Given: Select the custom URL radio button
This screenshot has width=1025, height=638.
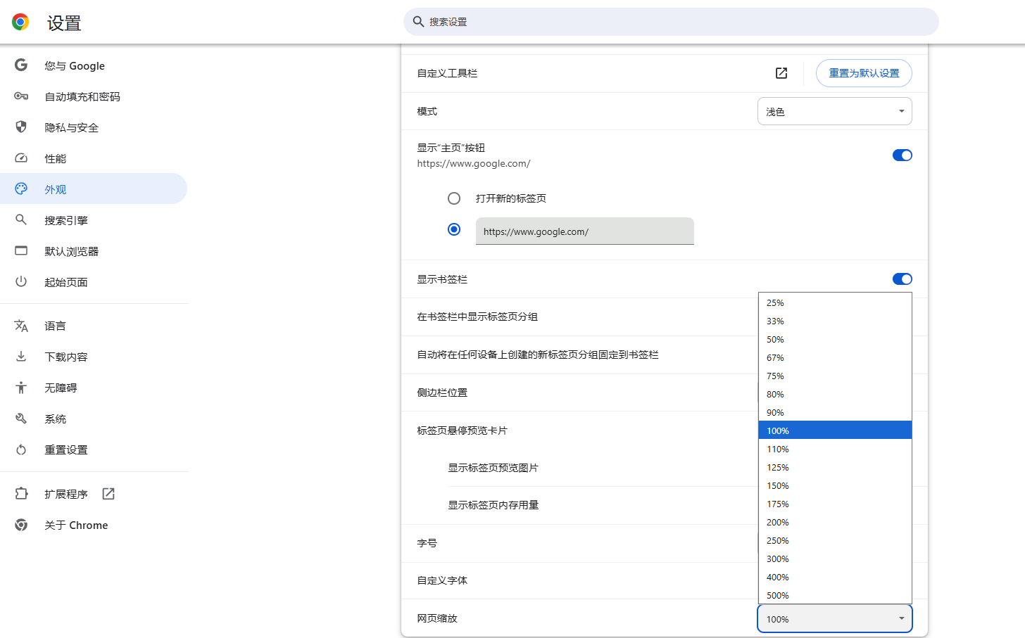Looking at the screenshot, I should pos(454,229).
